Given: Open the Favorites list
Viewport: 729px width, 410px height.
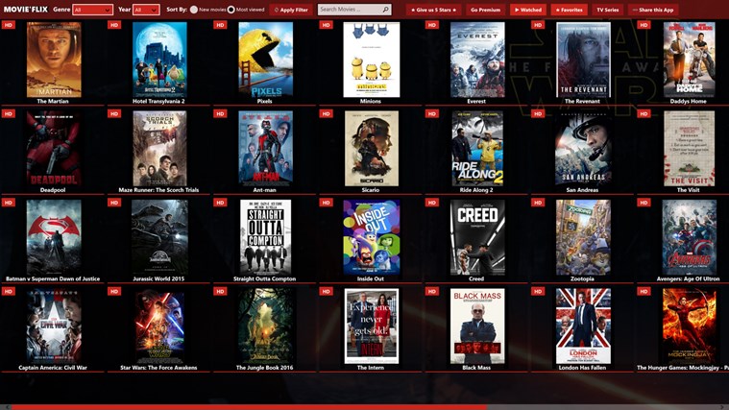Looking at the screenshot, I should pos(569,10).
